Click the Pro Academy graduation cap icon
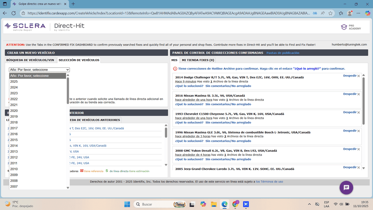This screenshot has width=373, height=210. [x=343, y=27]
